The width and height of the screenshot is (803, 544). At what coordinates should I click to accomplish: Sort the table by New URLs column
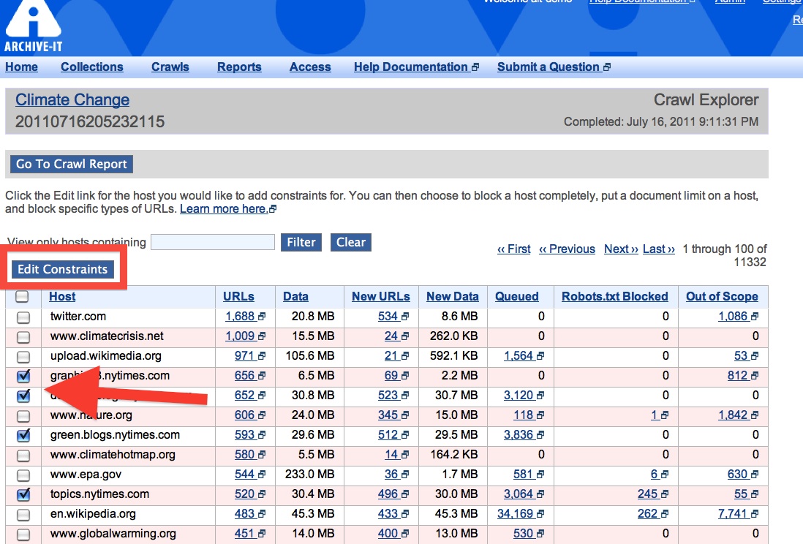[380, 296]
